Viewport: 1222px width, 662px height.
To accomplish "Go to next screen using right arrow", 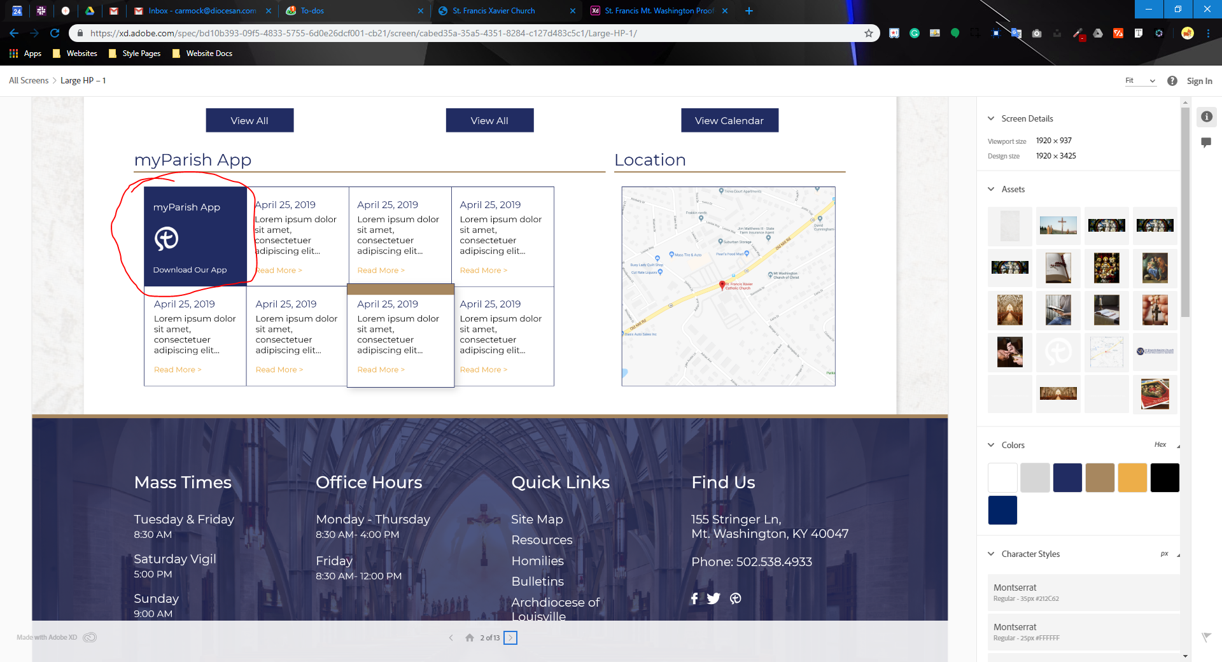I will [x=510, y=638].
